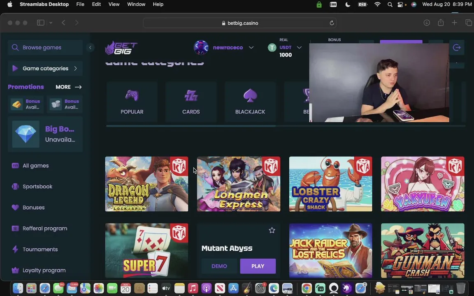Select the POPULAR game category
474x296 pixels.
click(132, 102)
